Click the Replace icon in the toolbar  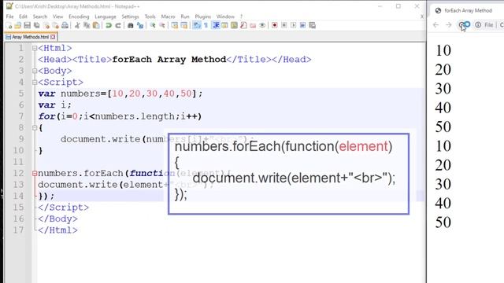140,25
